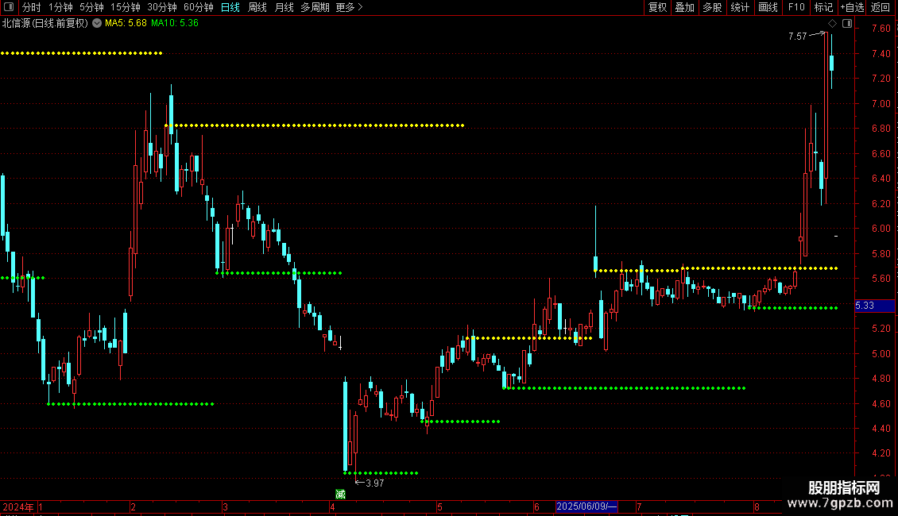Click the 北信源(日线.前复权) title
Screen dimensions: 898x516
coord(45,23)
